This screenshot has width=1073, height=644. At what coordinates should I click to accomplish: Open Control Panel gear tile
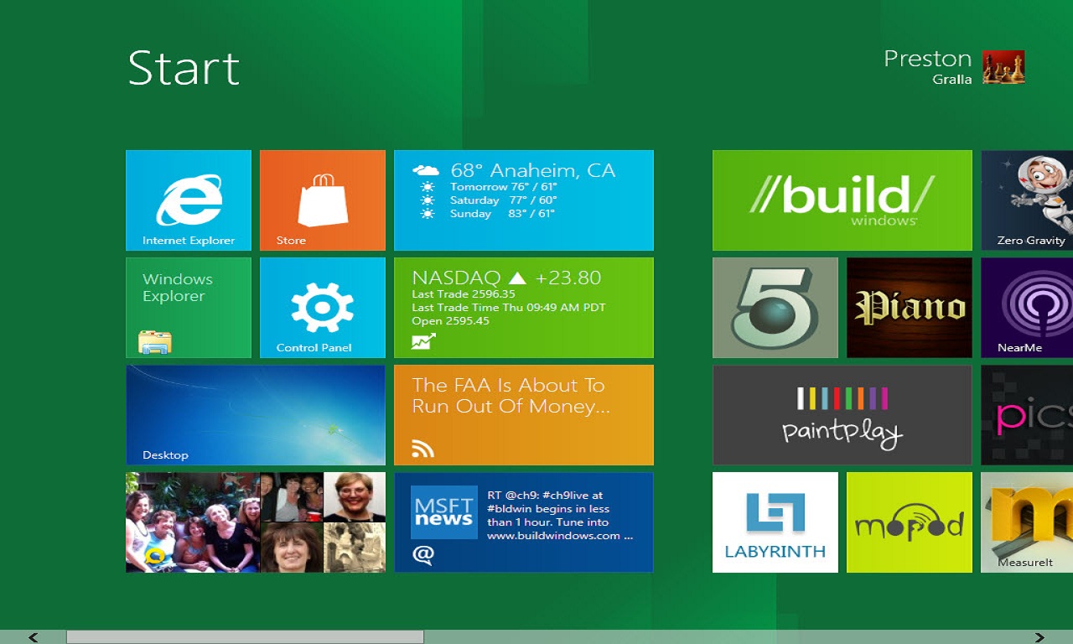(x=323, y=308)
